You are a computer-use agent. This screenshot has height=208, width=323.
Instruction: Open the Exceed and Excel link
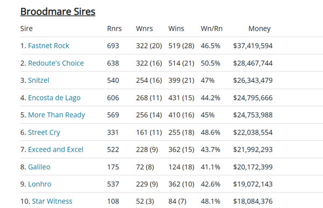pos(55,149)
